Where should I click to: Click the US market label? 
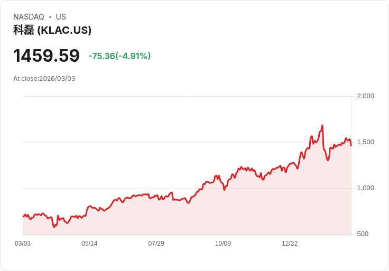pyautogui.click(x=61, y=17)
